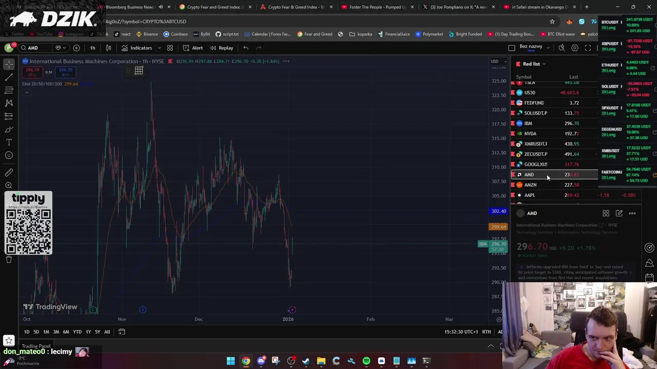Open the forecasting tools in sidebar
Screen dimensions: 657x369
[x=9, y=116]
